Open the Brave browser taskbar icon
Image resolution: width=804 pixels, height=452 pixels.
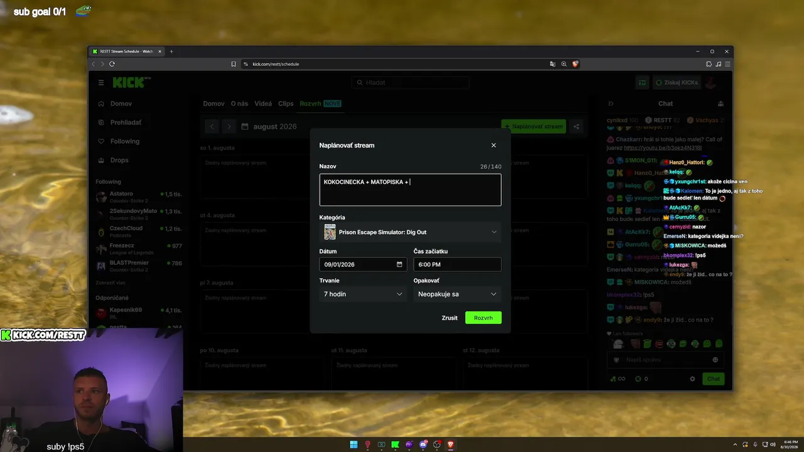click(450, 444)
